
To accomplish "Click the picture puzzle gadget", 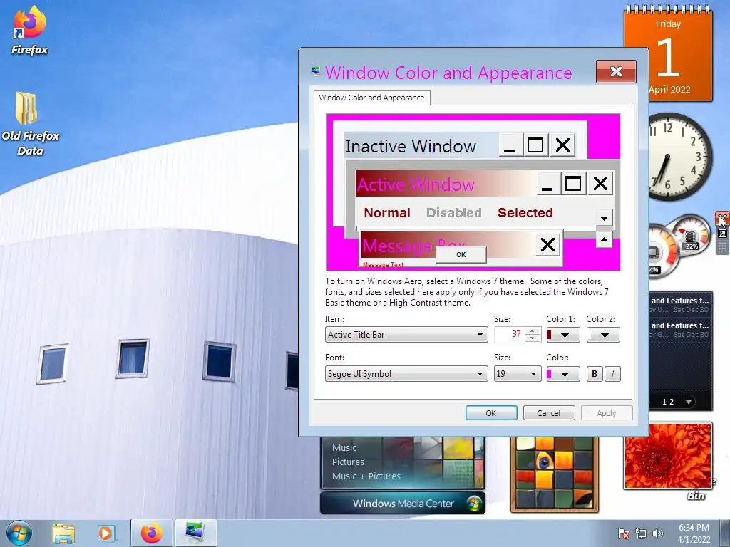I will tap(554, 474).
